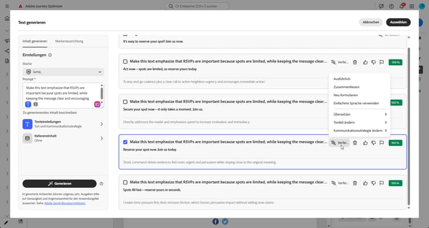Open the apps grid switcher in top bar

pyautogui.click(x=412, y=6)
